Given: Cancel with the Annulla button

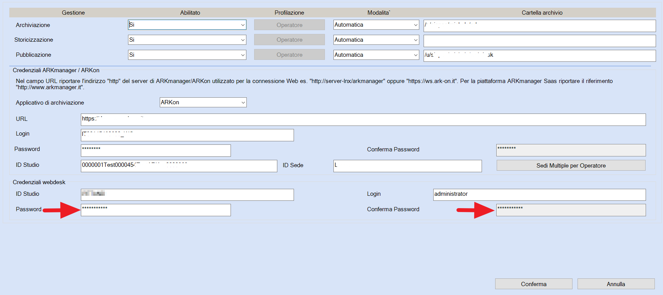Looking at the screenshot, I should [x=616, y=284].
